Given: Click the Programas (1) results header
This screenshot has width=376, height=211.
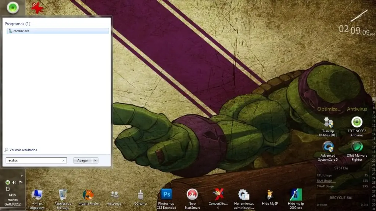Looking at the screenshot, I should pyautogui.click(x=18, y=24).
